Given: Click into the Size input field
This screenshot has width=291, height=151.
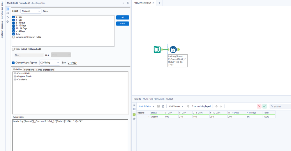Looking at the screenshot, I should pos(72,63).
